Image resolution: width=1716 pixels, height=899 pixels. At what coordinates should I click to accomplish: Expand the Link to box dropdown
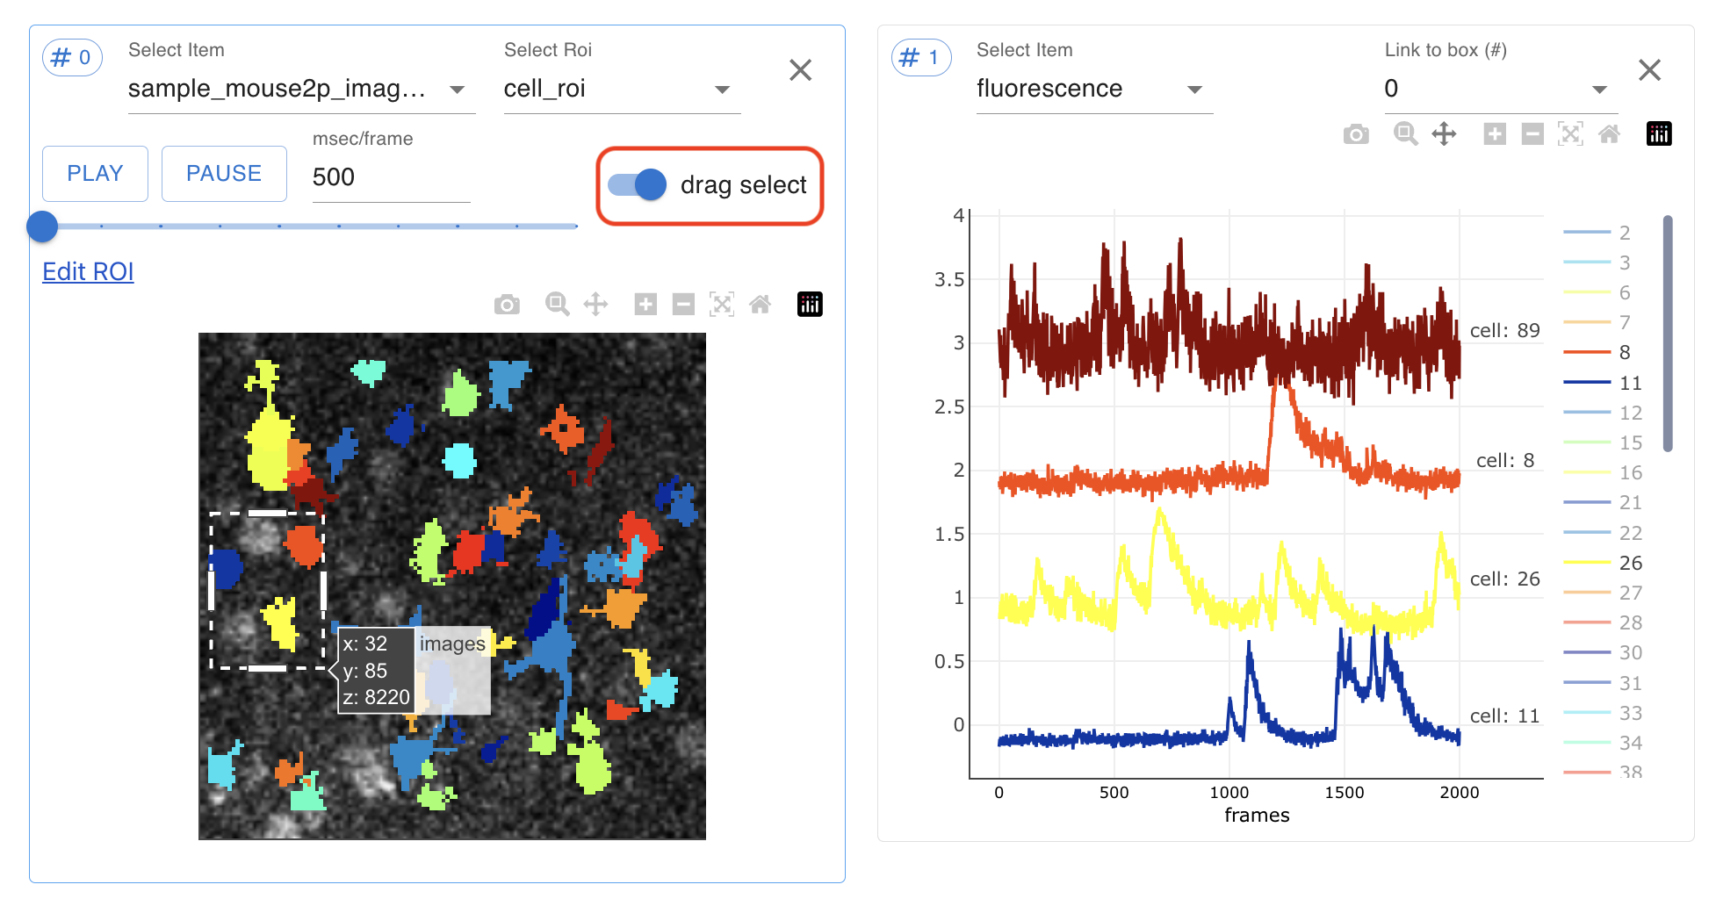pyautogui.click(x=1500, y=90)
